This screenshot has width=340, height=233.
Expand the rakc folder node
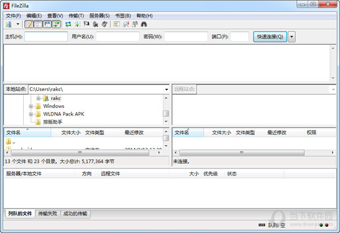(x=39, y=99)
